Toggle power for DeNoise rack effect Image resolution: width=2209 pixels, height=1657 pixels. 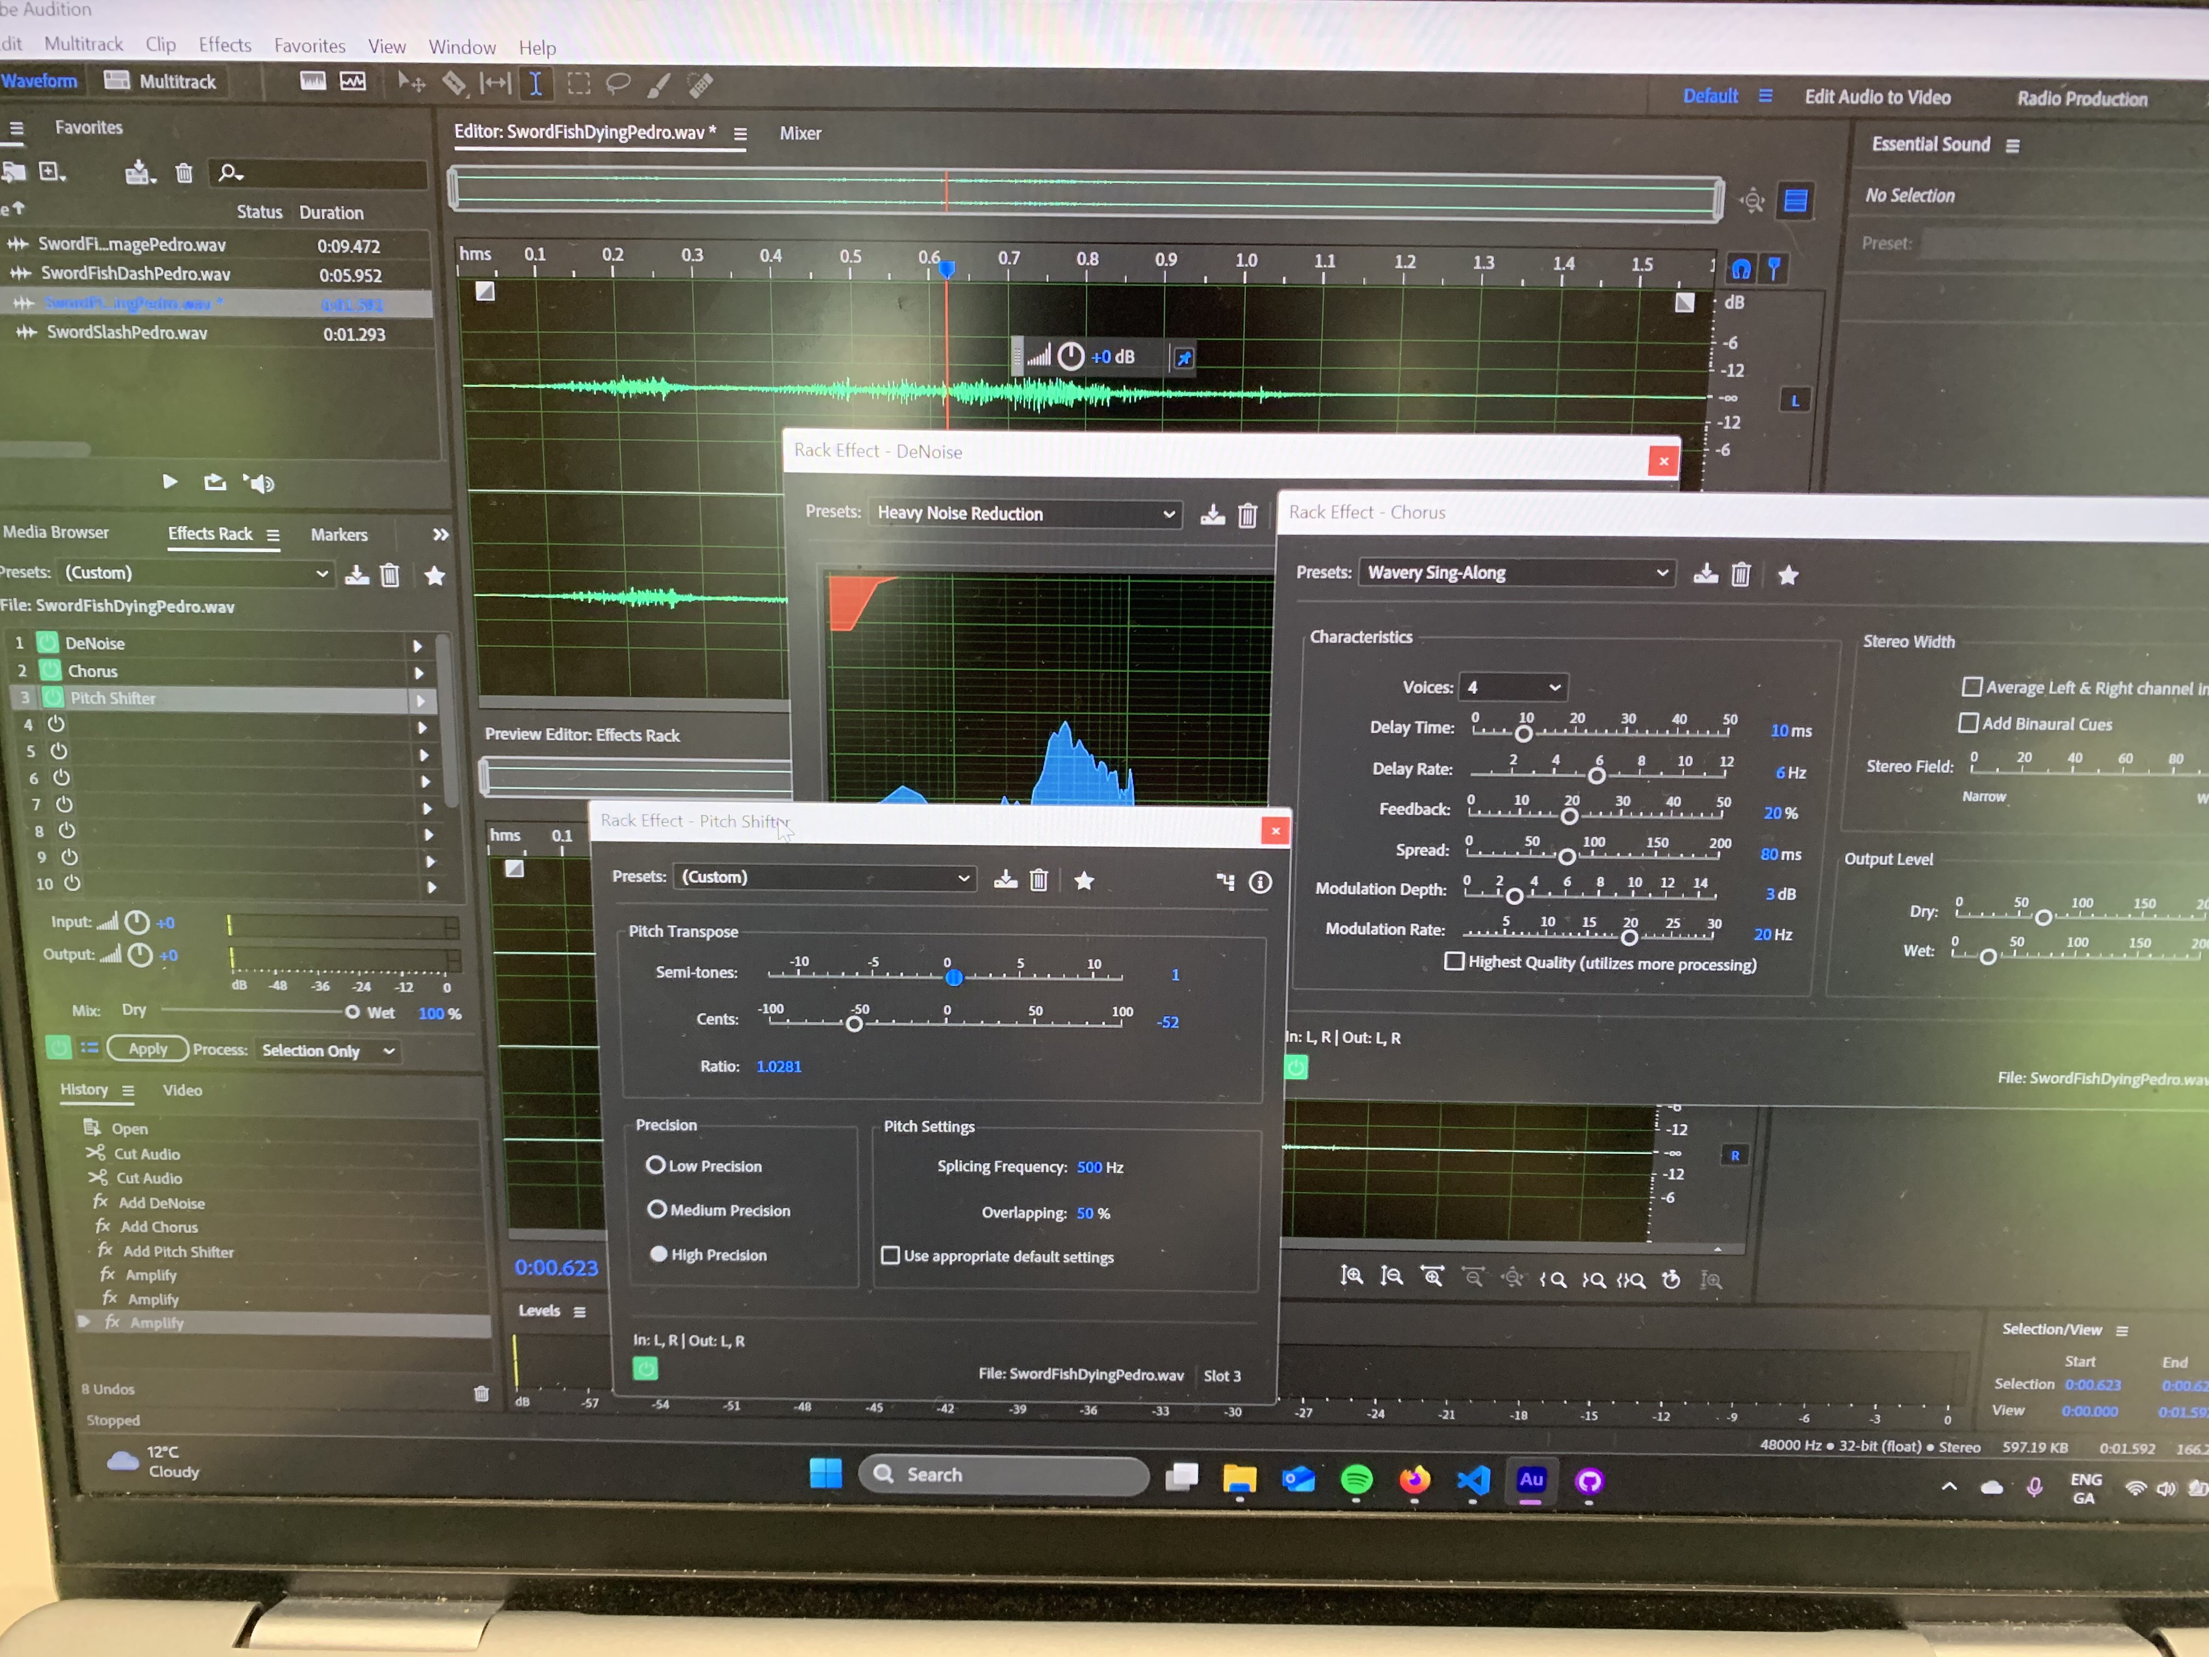48,643
